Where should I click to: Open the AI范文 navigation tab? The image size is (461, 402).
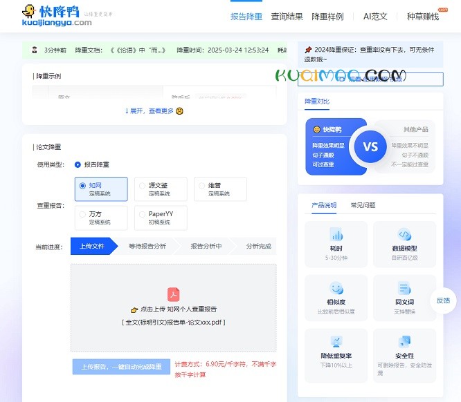375,17
